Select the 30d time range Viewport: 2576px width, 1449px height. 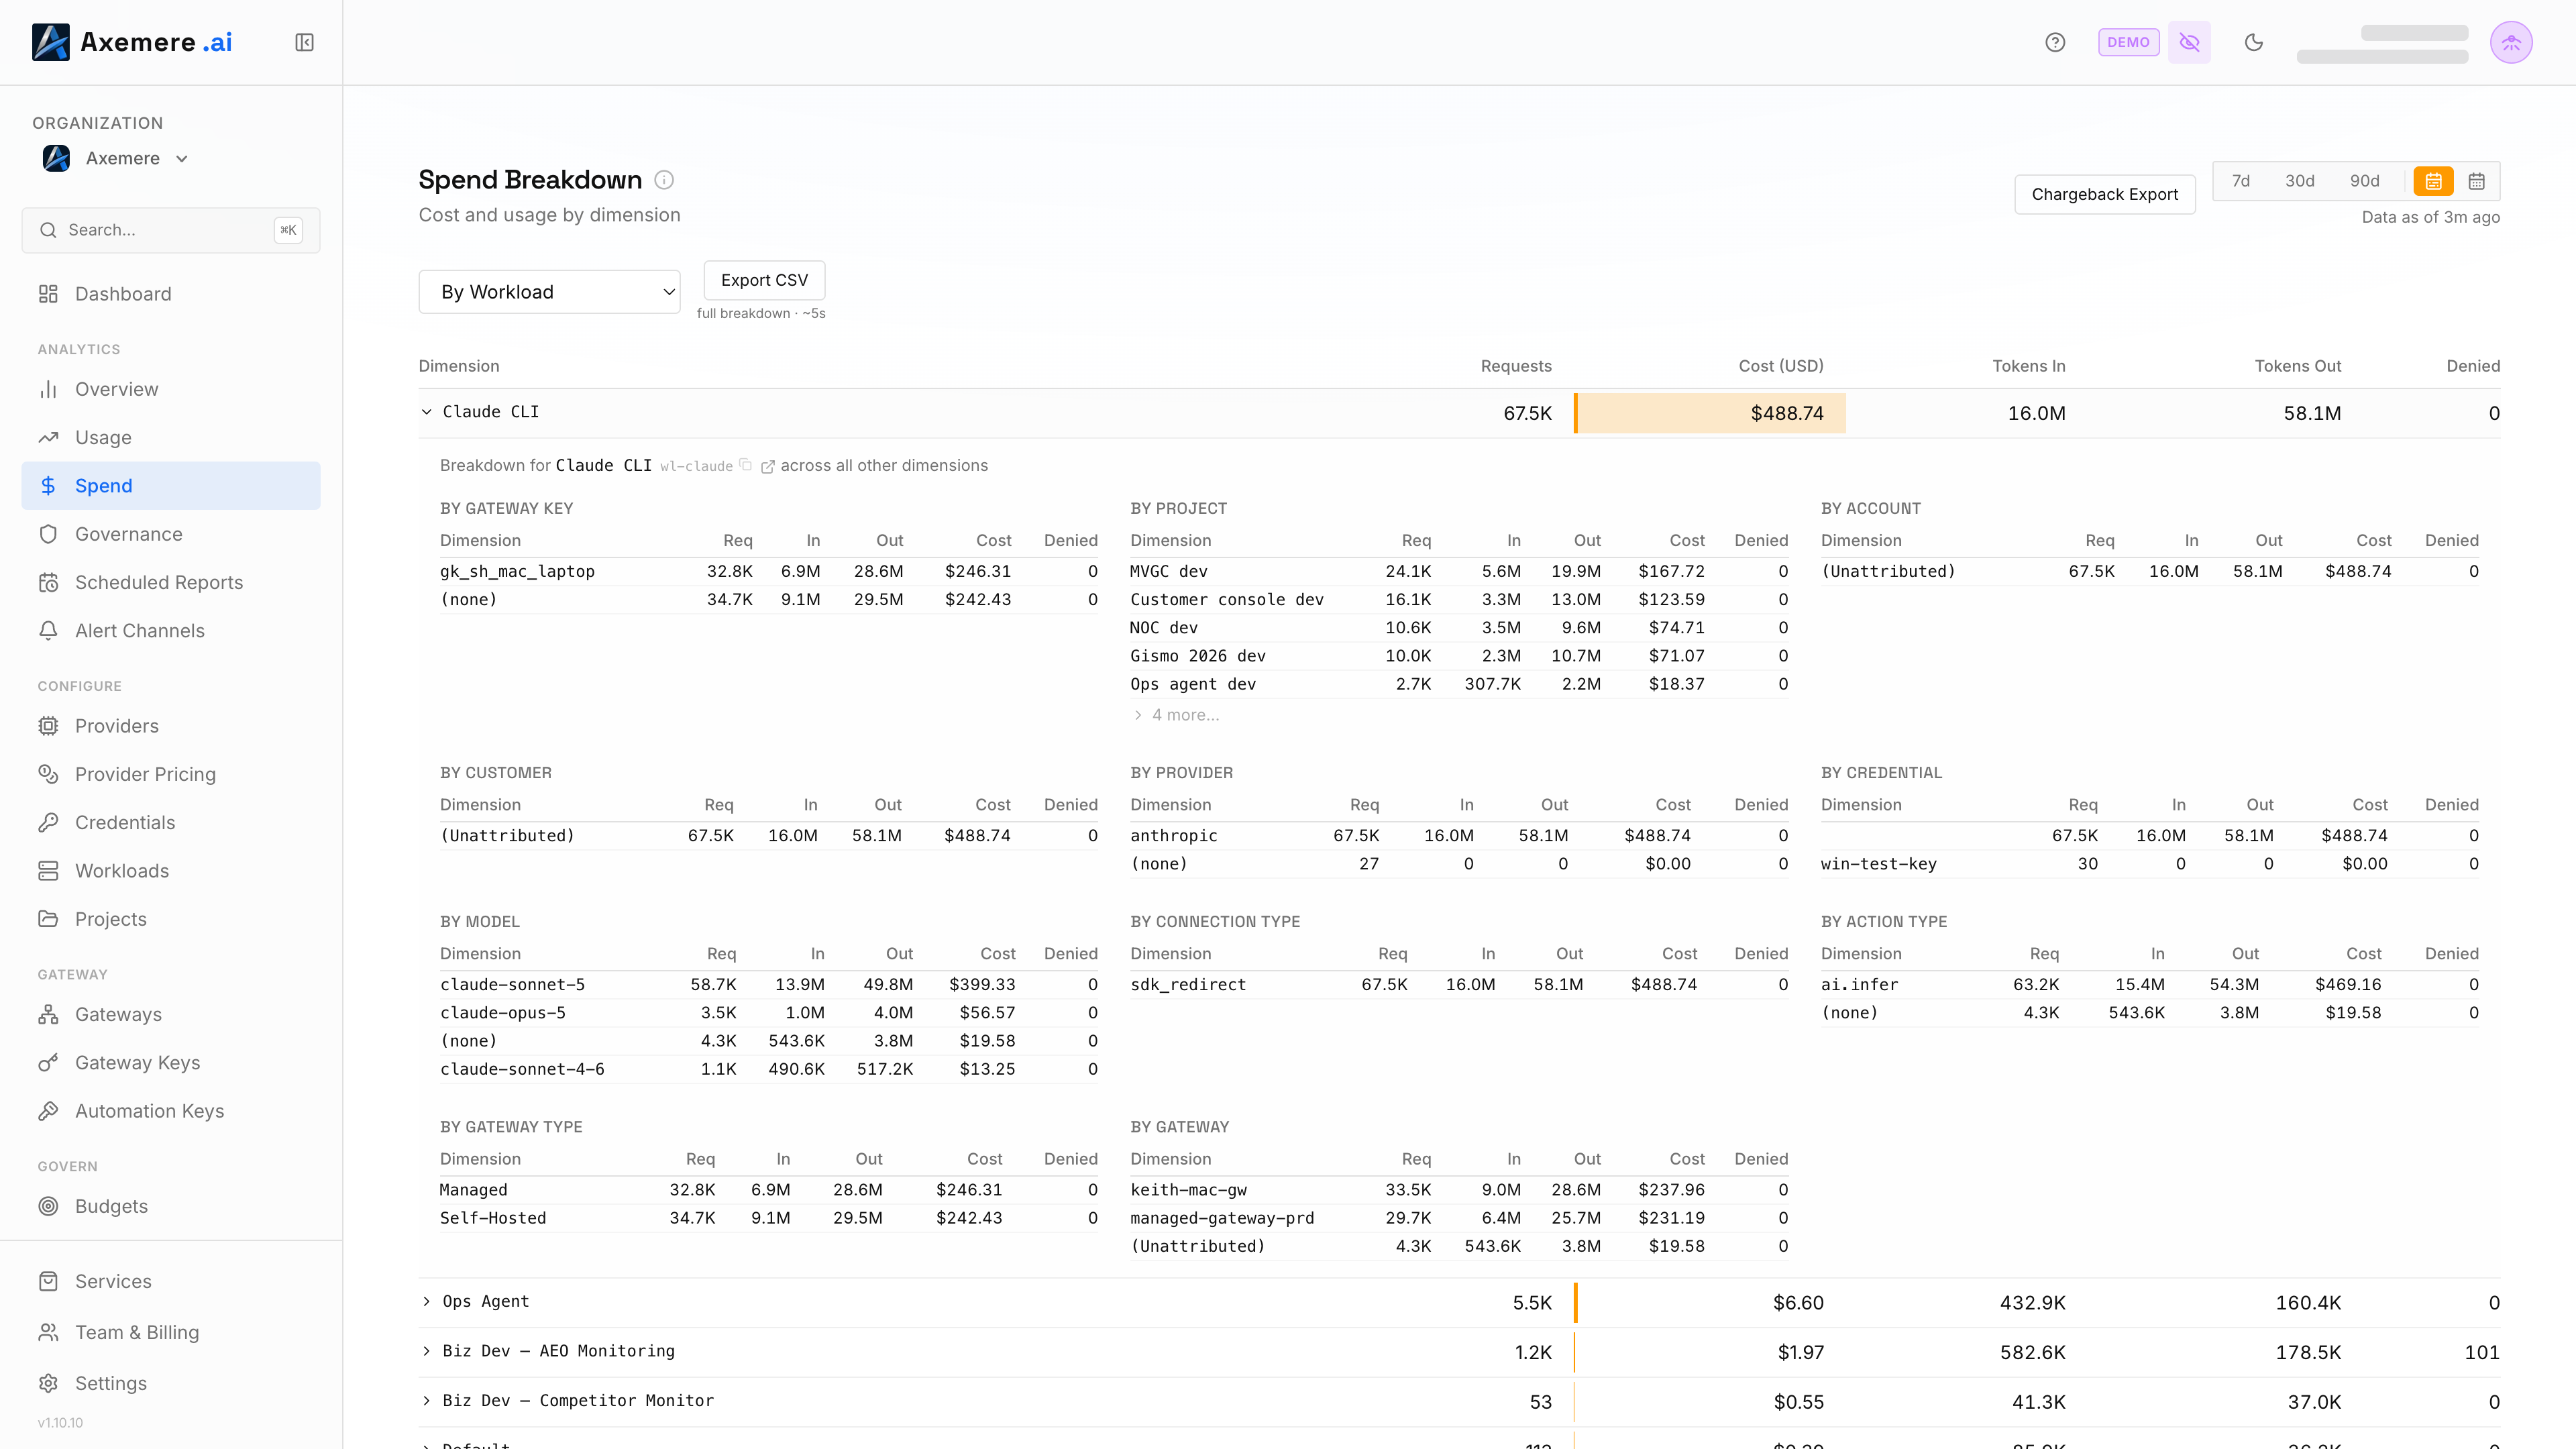[2299, 181]
